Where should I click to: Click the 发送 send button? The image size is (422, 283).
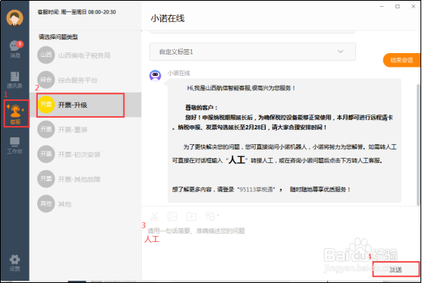(396, 269)
